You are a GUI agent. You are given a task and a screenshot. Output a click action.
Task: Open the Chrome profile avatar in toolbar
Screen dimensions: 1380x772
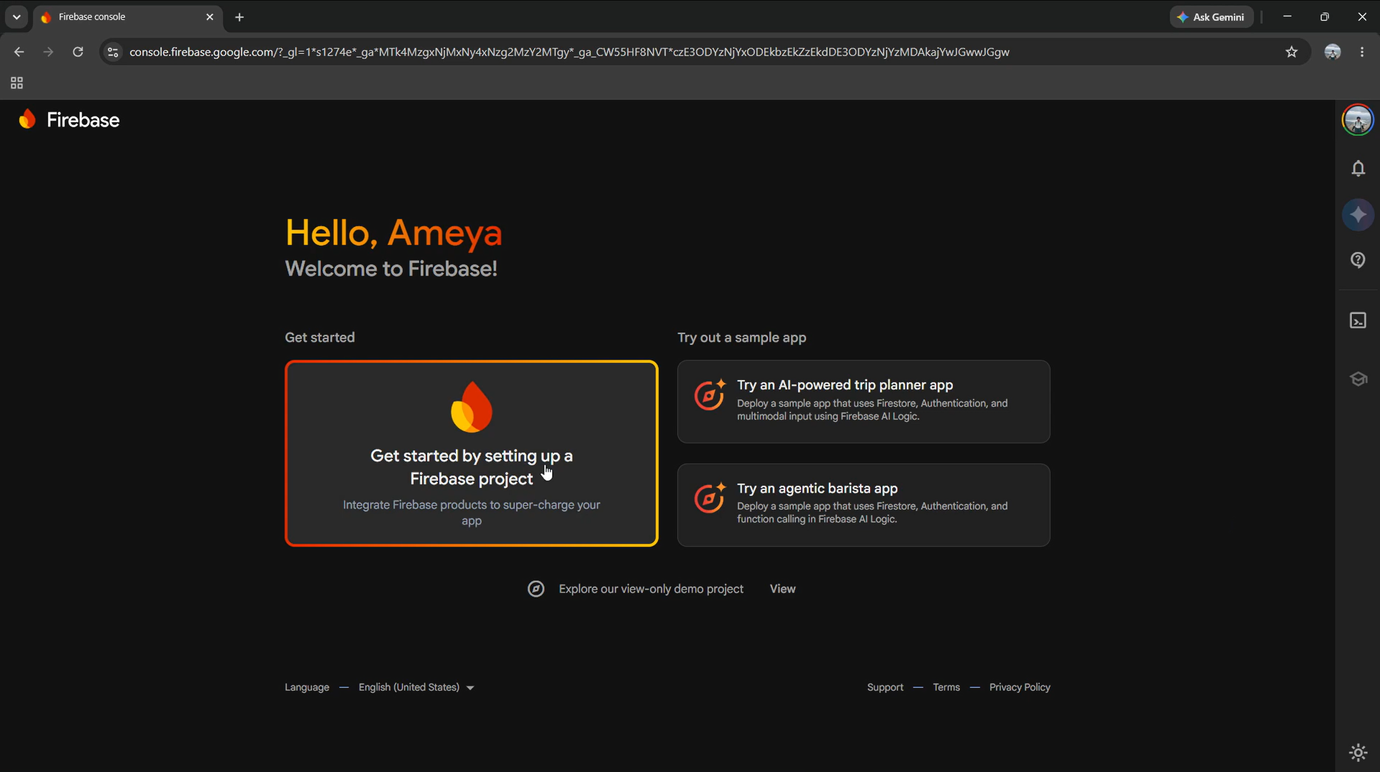[x=1332, y=52]
